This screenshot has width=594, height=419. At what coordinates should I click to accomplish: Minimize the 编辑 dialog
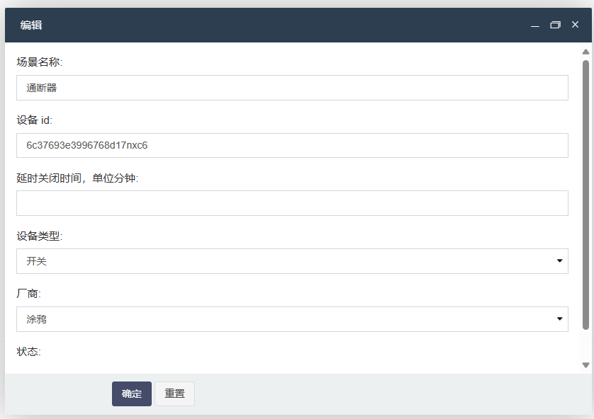535,25
